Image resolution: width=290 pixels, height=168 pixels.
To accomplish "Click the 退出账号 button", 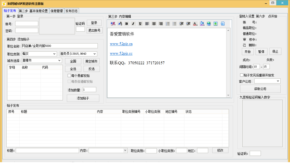I will 94,30.
